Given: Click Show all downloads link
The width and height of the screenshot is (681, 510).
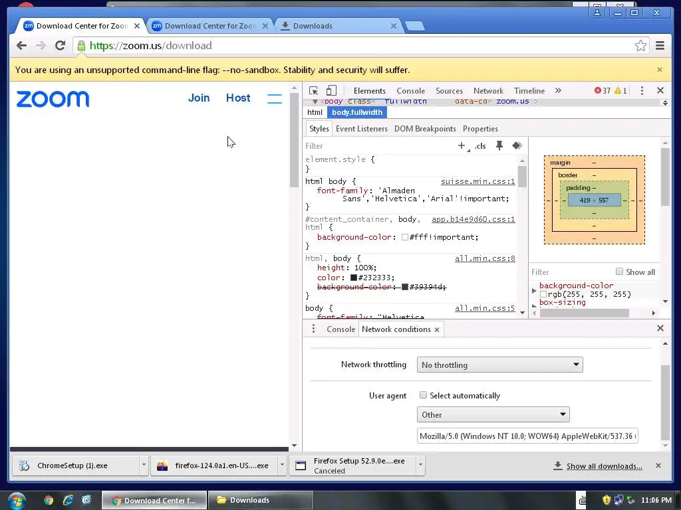Looking at the screenshot, I should 604,466.
